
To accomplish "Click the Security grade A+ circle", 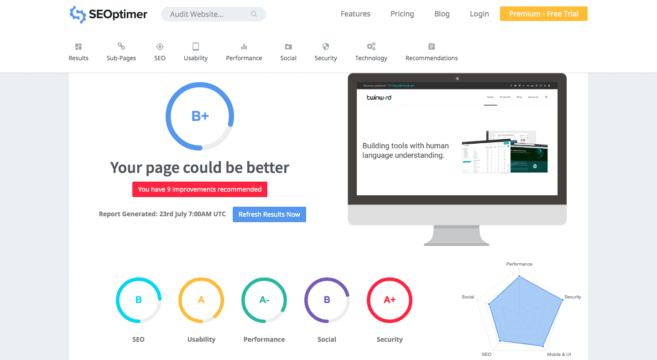I will coord(390,300).
